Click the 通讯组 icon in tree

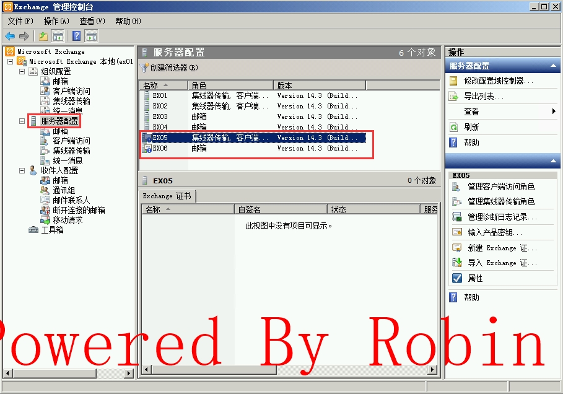point(45,190)
